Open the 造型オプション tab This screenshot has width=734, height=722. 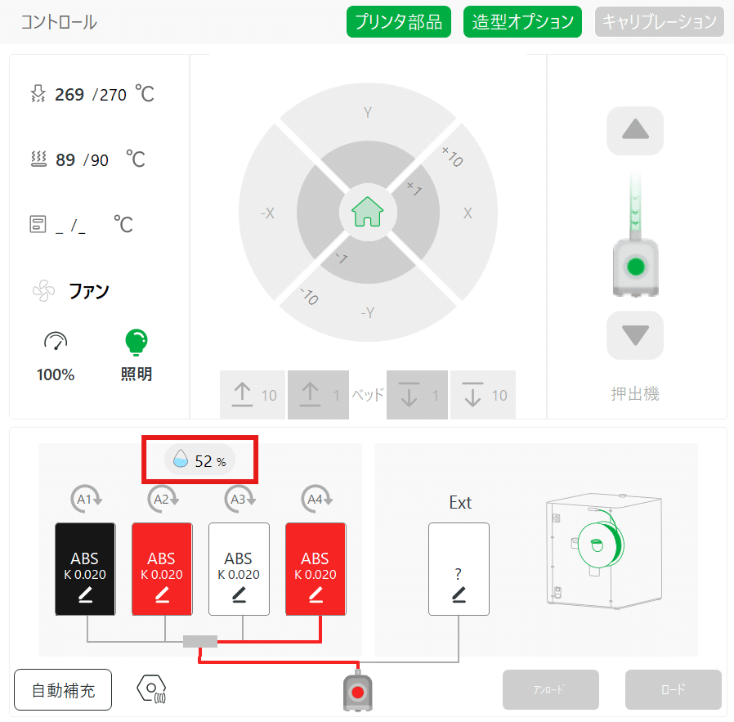coord(522,21)
